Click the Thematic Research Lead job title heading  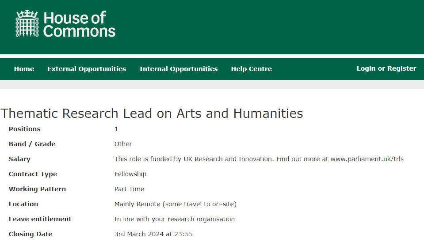(x=152, y=113)
